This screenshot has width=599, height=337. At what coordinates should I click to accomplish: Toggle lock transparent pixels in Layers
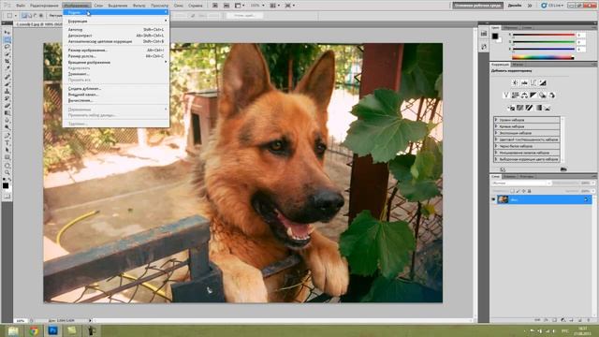[512, 191]
